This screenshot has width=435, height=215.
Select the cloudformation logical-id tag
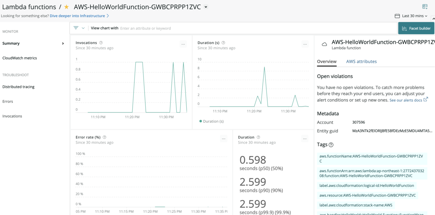pyautogui.click(x=366, y=185)
